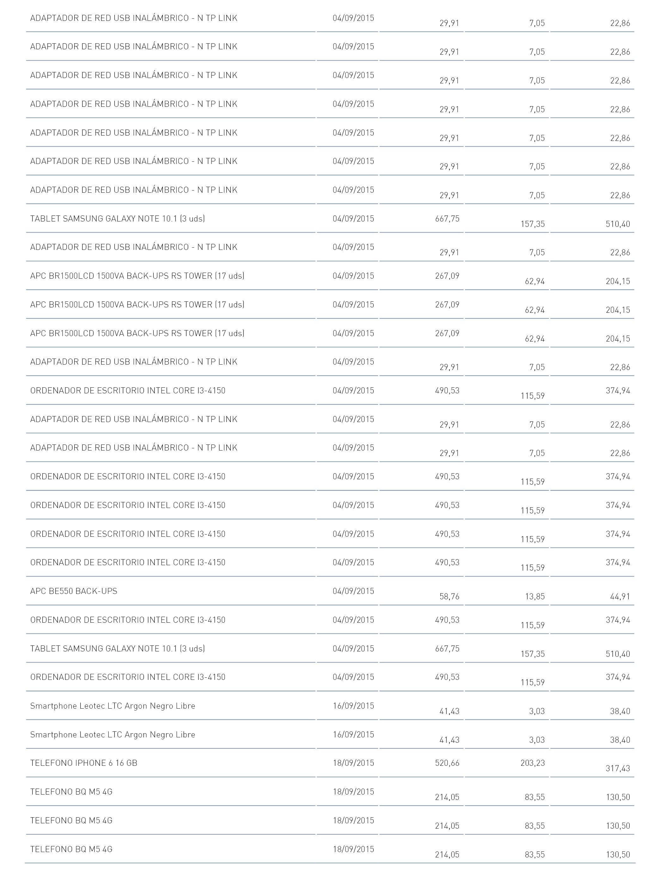This screenshot has height=877, width=672.
Task: Click the APC BE550 BACK-UPS description
Action: click(x=74, y=591)
